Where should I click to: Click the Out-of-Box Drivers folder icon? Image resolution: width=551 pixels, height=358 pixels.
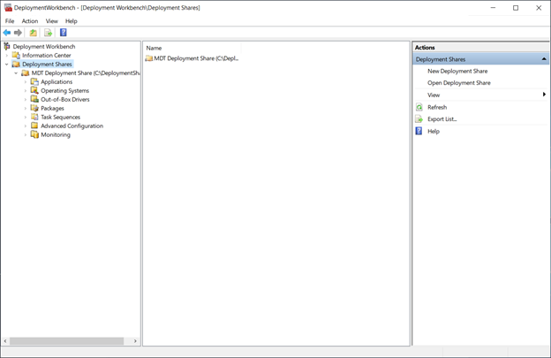(x=34, y=99)
